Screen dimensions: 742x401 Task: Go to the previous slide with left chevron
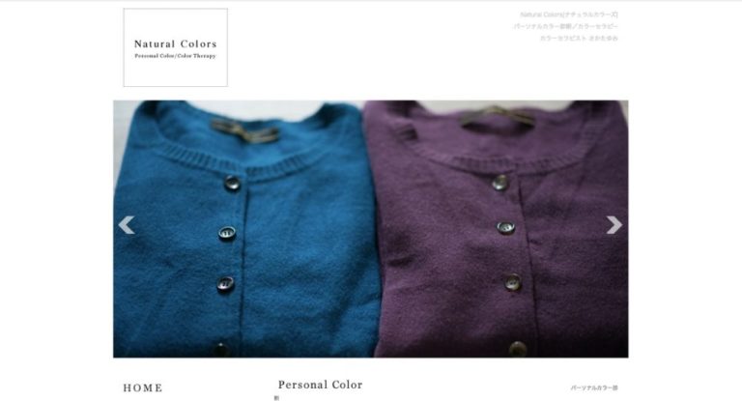127,225
